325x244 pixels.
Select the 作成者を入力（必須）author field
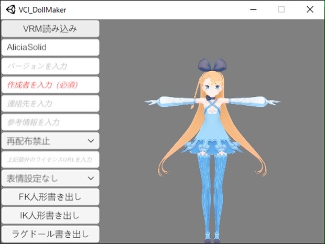click(50, 85)
